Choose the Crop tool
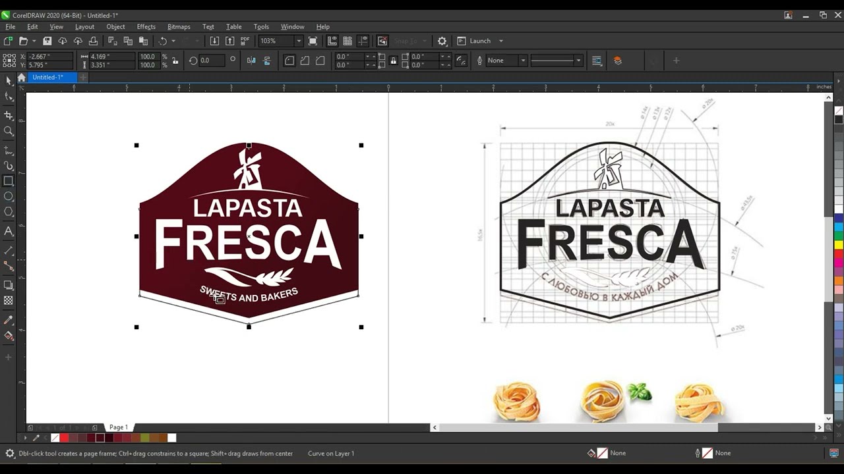The height and width of the screenshot is (474, 844). (9, 115)
